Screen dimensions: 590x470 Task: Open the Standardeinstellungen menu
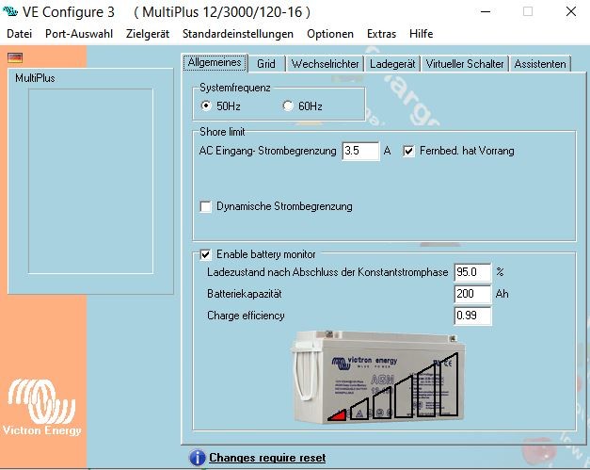point(238,34)
